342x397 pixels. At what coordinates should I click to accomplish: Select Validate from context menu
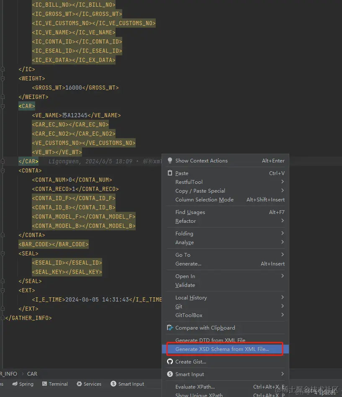pyautogui.click(x=225, y=285)
